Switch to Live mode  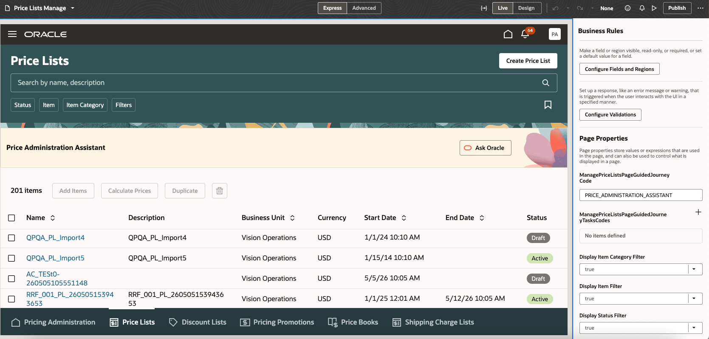pos(503,8)
